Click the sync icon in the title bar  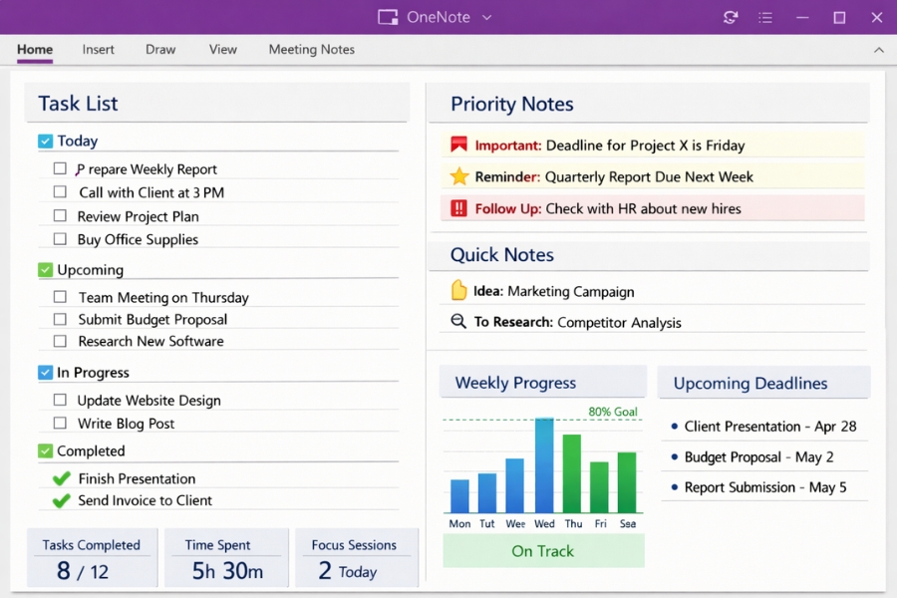pos(730,16)
